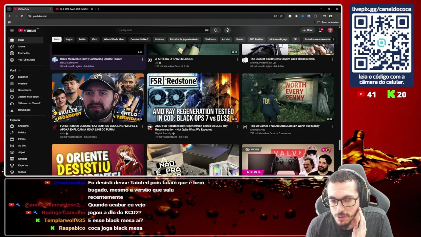
Task: Open Seus vídeos in sidebar
Action: click(26, 90)
